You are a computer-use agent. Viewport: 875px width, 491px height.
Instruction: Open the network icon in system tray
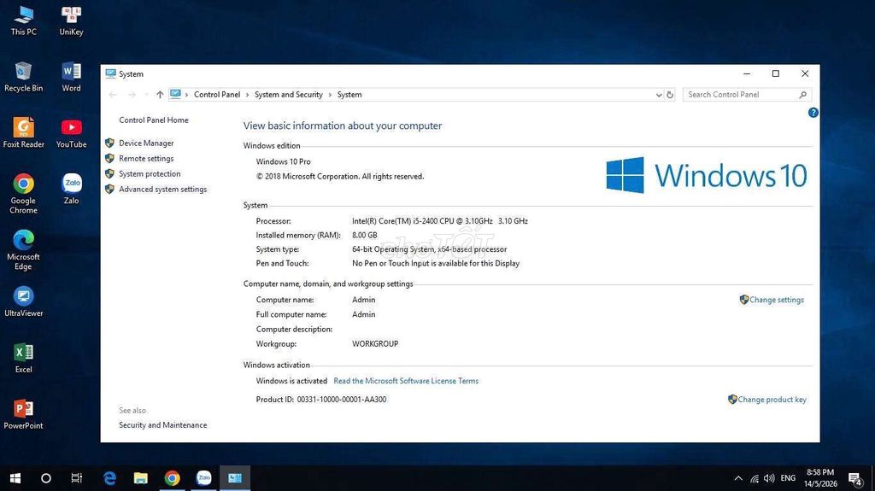[x=755, y=478]
